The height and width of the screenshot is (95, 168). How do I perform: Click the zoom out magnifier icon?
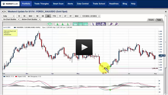[x=116, y=24]
